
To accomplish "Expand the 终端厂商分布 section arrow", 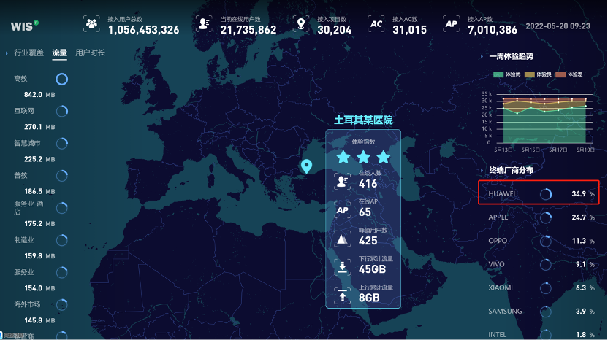I will pyautogui.click(x=482, y=170).
